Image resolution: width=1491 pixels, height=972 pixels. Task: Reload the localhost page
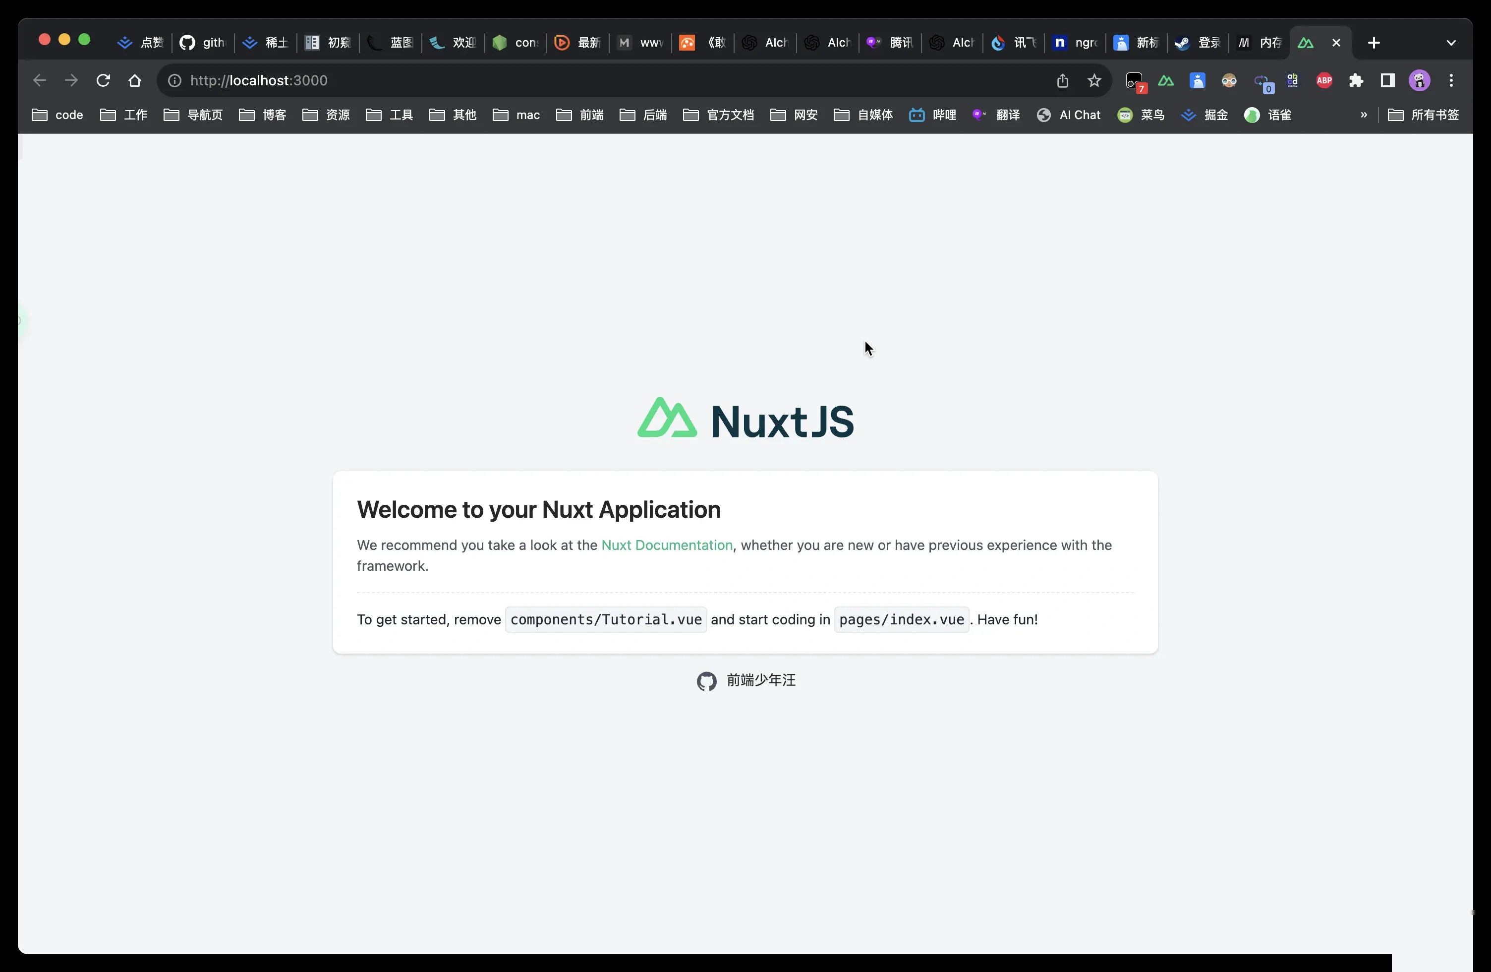point(104,80)
